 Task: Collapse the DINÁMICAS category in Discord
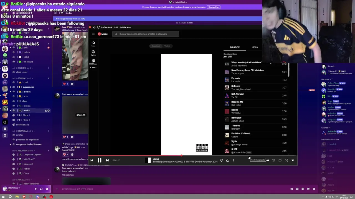click(x=24, y=131)
